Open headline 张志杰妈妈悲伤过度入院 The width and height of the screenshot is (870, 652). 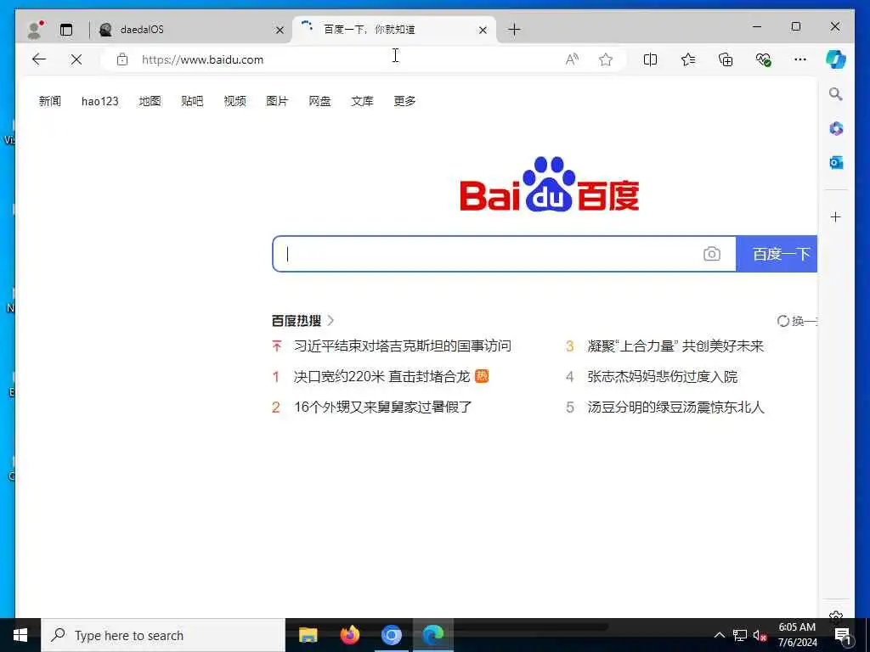[662, 376]
